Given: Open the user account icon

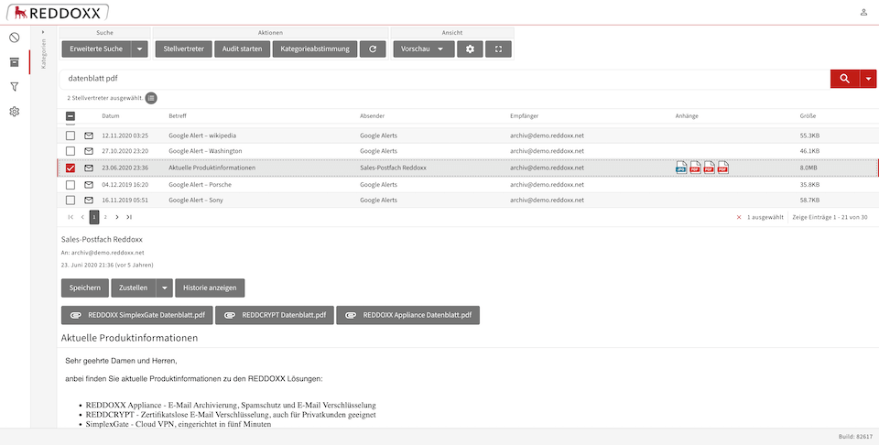Looking at the screenshot, I should coord(863,12).
